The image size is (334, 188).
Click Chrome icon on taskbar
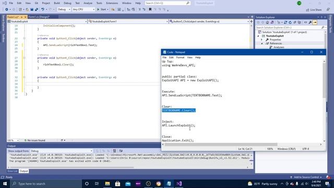click(159, 183)
